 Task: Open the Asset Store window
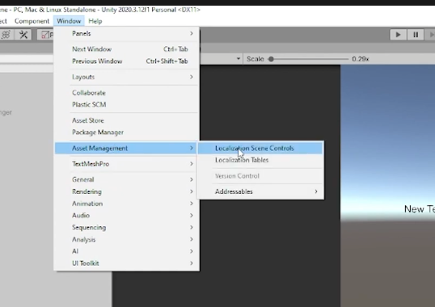click(127, 120)
